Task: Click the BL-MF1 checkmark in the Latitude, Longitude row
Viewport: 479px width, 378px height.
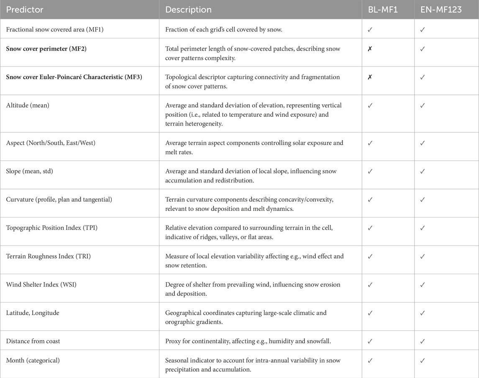Action: (370, 314)
